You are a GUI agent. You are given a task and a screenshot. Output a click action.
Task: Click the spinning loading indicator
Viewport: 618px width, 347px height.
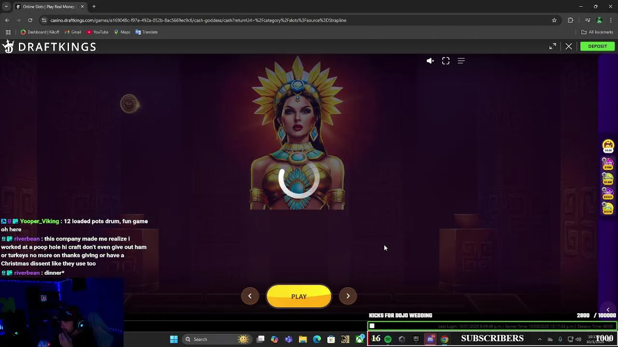pyautogui.click(x=298, y=178)
